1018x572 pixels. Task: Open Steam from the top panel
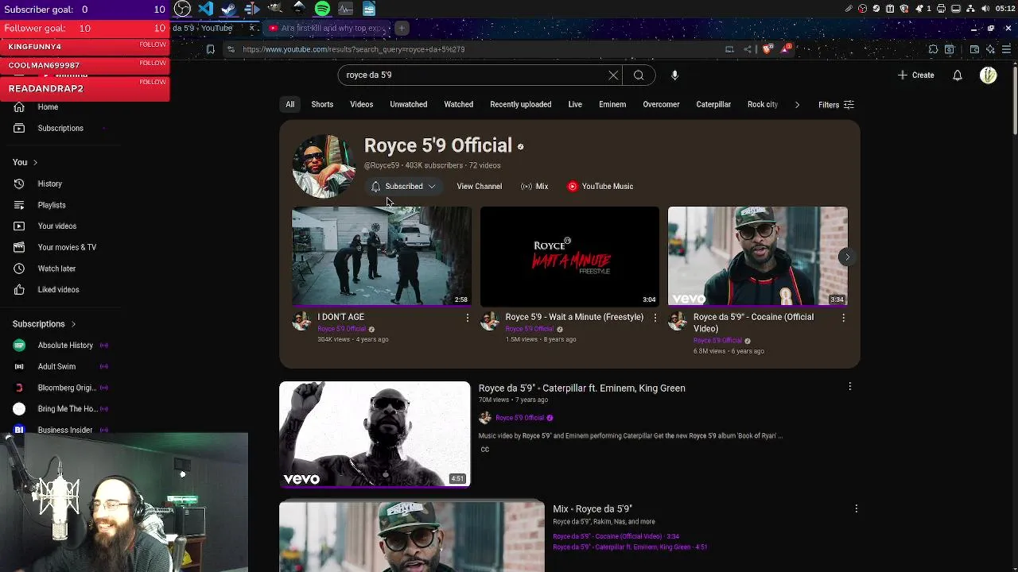pos(229,9)
